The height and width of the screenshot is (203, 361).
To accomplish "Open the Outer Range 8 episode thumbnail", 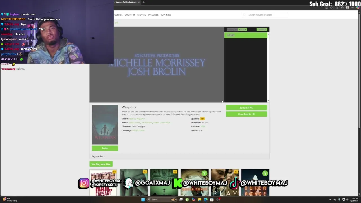I will point(255,182).
